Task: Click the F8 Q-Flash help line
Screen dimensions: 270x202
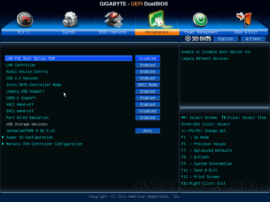Action: click(x=195, y=157)
